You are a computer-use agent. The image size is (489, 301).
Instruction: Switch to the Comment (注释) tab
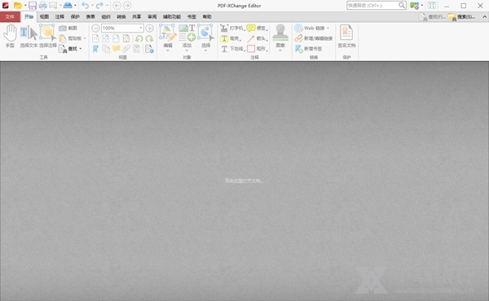tap(59, 17)
